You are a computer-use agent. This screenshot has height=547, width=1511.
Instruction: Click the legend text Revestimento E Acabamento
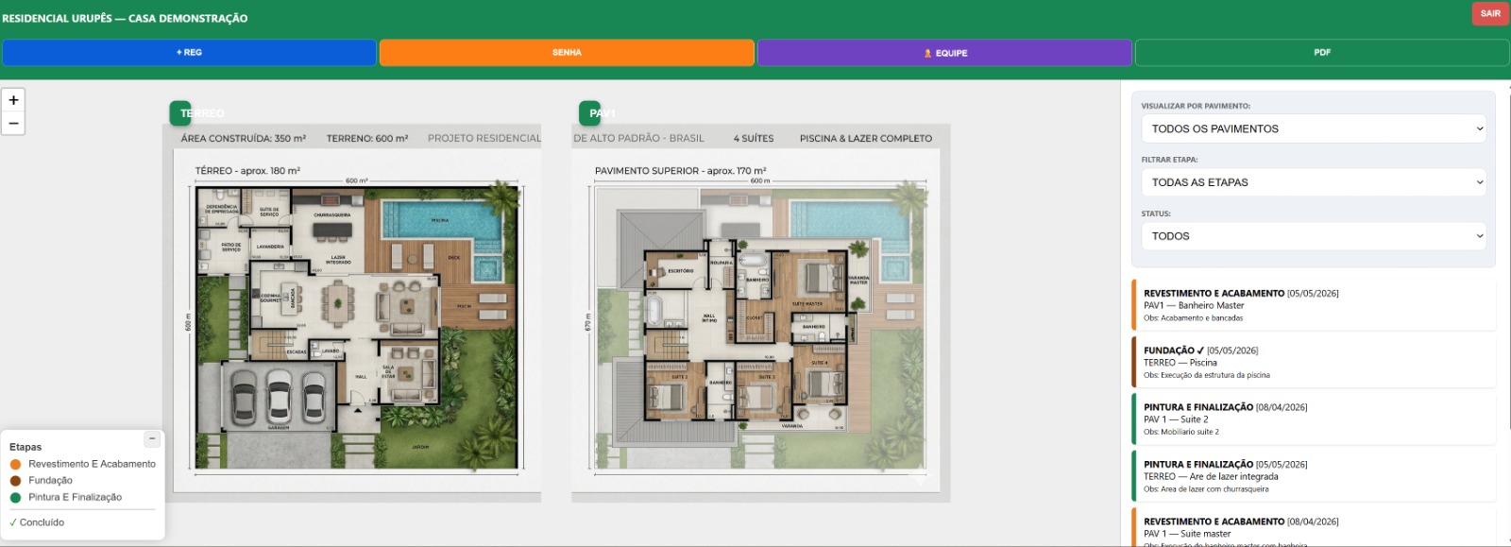[92, 465]
